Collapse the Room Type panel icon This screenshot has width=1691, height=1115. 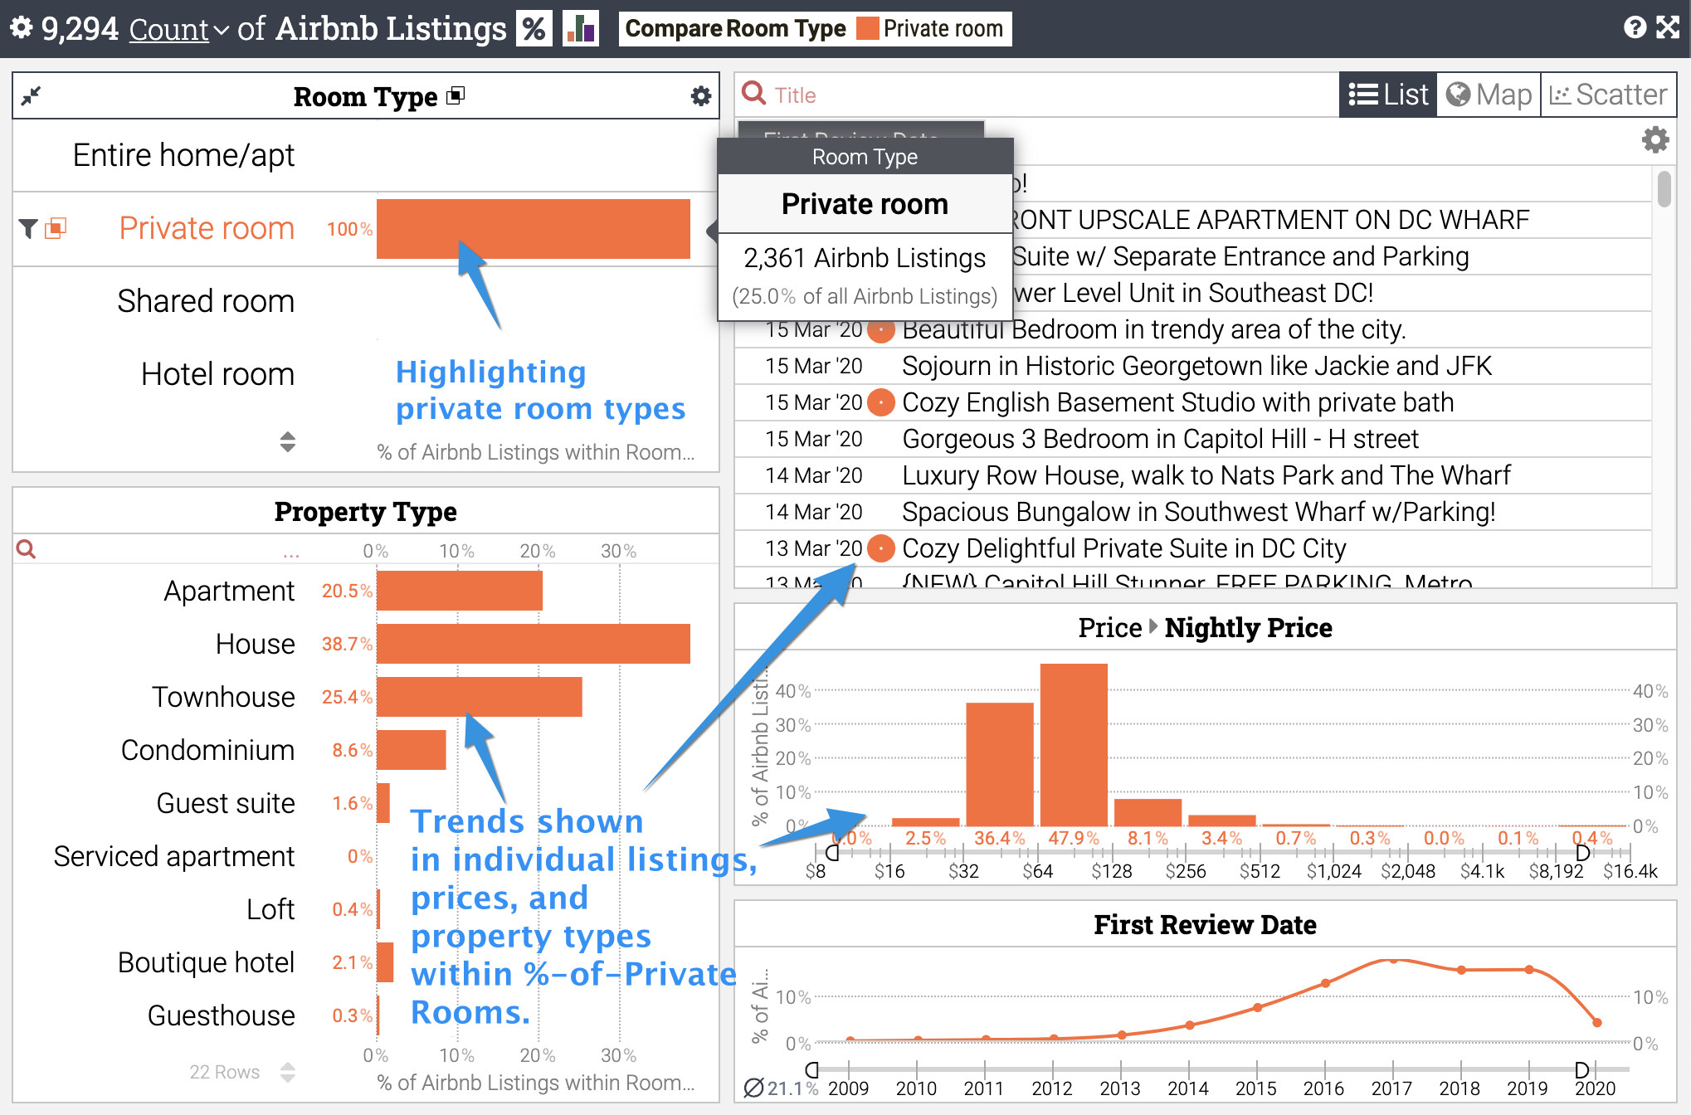click(31, 96)
